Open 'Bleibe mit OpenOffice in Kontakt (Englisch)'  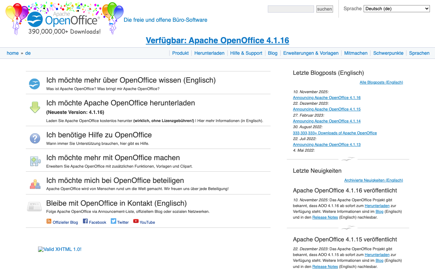click(x=117, y=203)
